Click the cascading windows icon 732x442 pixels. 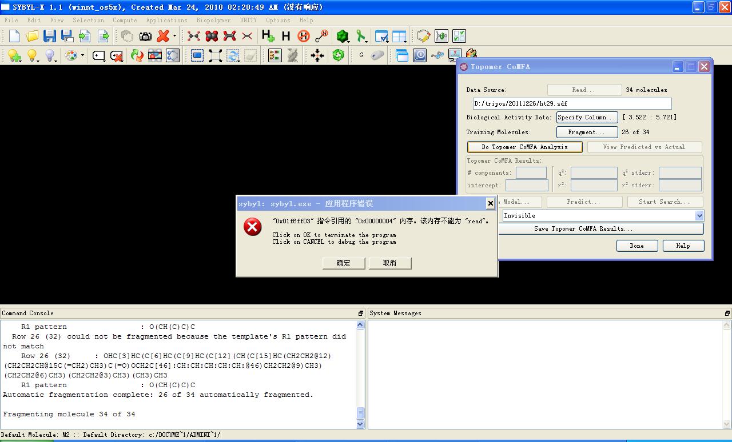402,55
